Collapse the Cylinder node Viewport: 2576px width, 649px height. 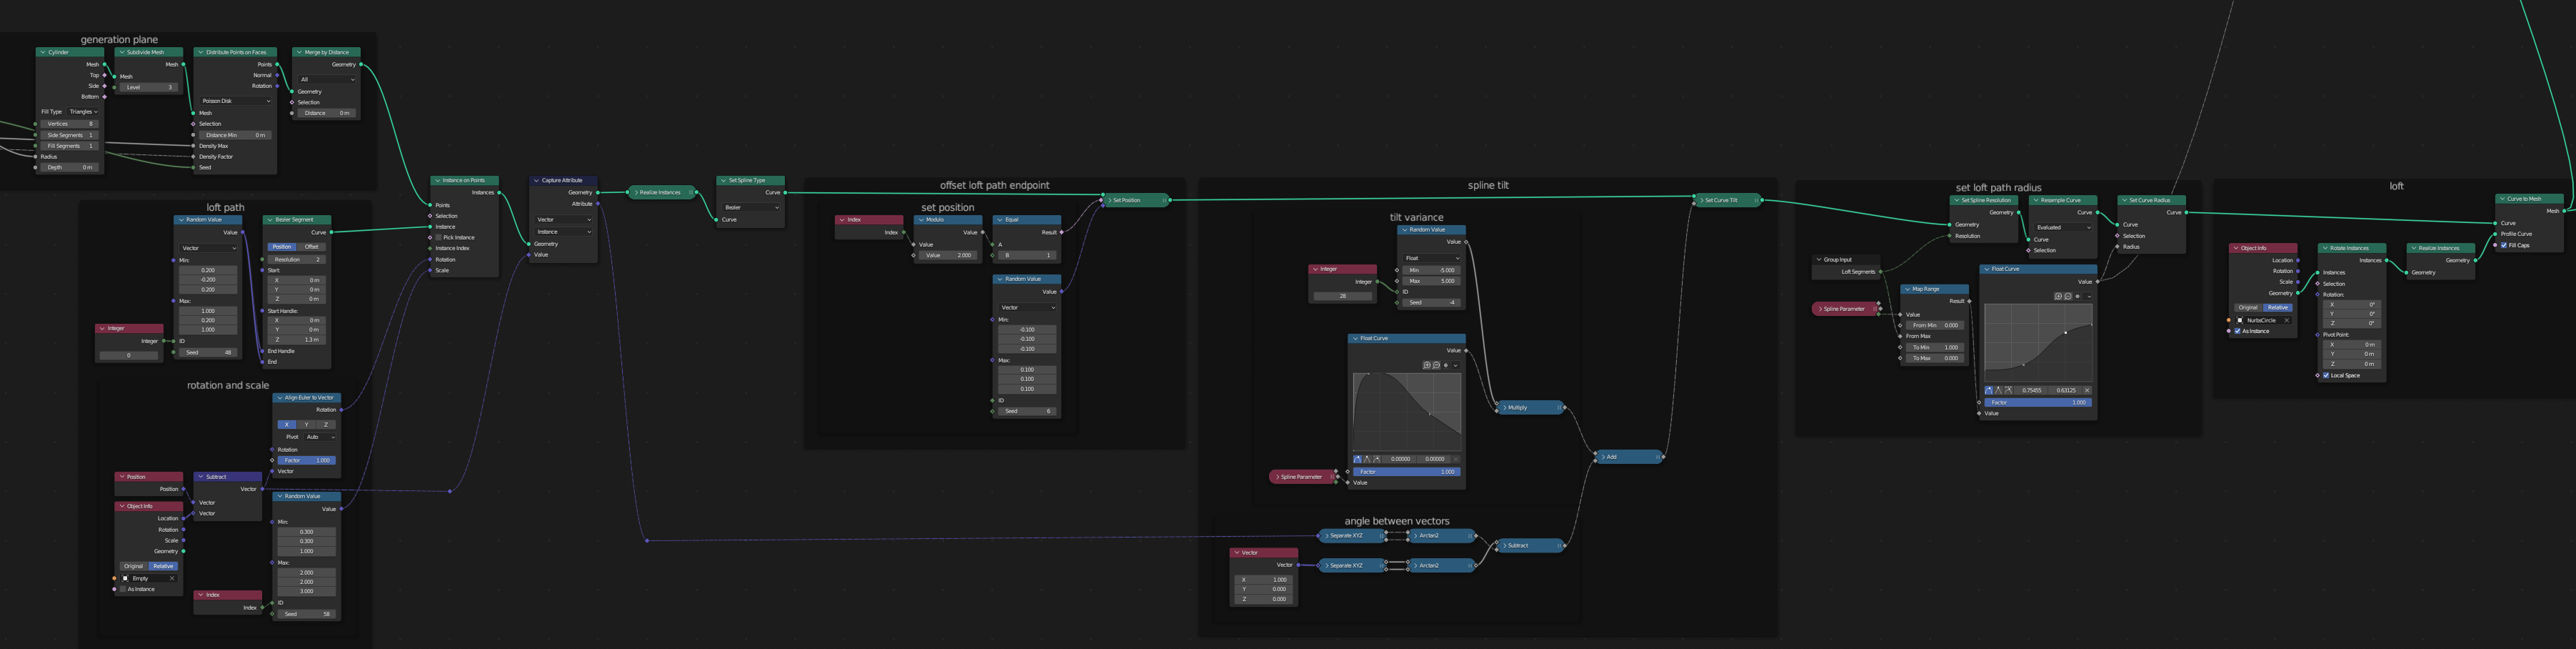pyautogui.click(x=43, y=52)
